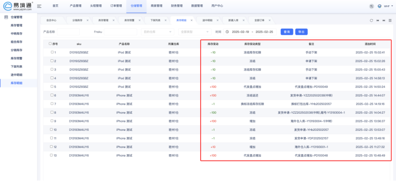Click the tab scroll-left arrow icon
This screenshot has height=181, width=396.
coord(377,21)
